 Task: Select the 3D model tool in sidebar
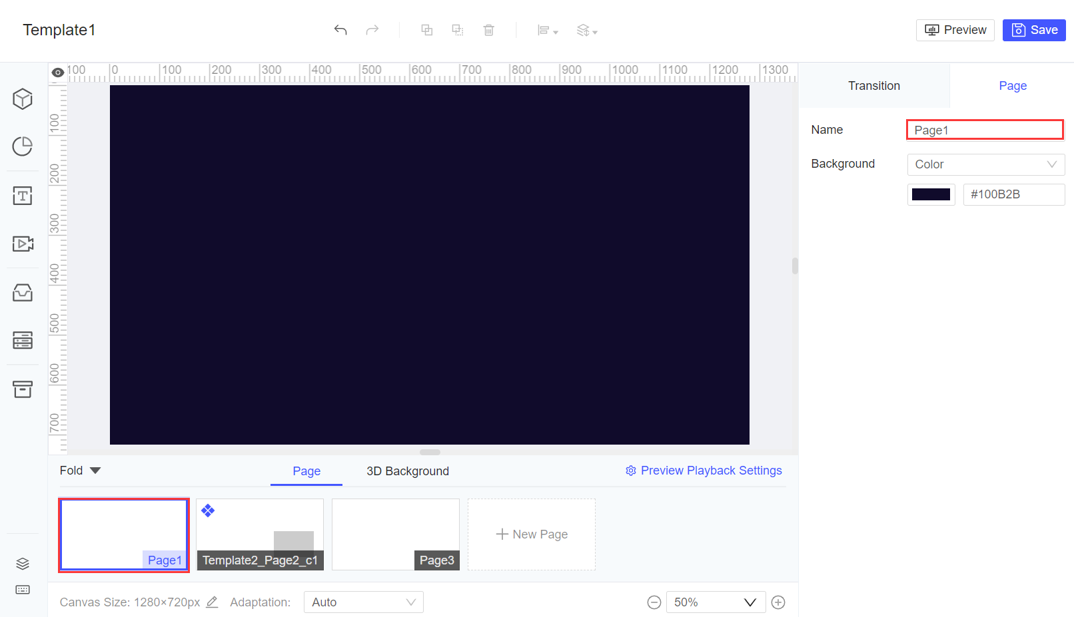click(x=23, y=99)
